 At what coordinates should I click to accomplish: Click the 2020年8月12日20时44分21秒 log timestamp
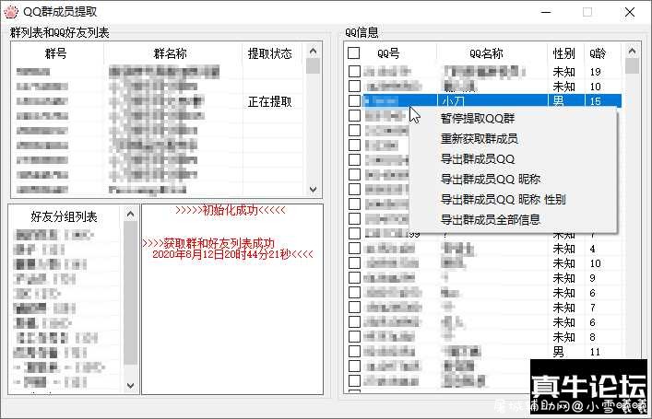click(x=221, y=254)
